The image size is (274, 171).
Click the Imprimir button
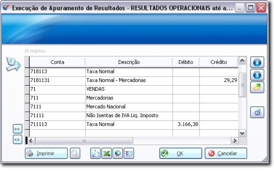46,153
